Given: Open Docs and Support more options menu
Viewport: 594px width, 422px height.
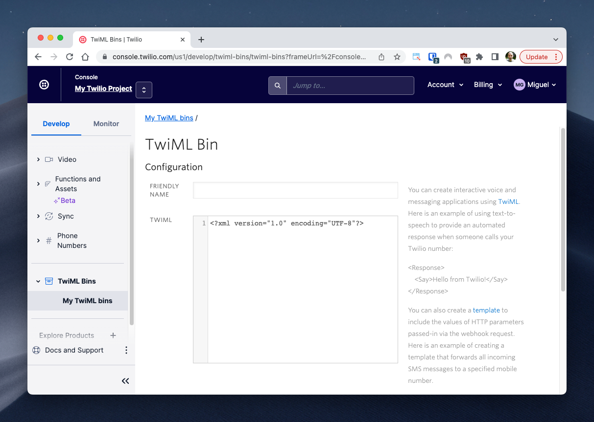Looking at the screenshot, I should coord(126,350).
